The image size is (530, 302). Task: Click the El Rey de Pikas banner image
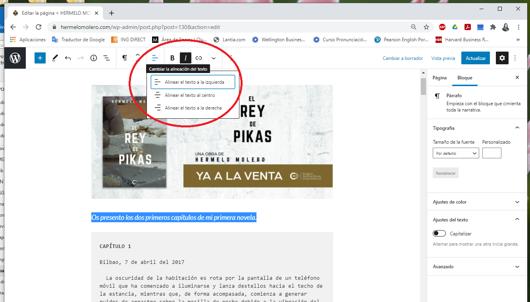[212, 142]
